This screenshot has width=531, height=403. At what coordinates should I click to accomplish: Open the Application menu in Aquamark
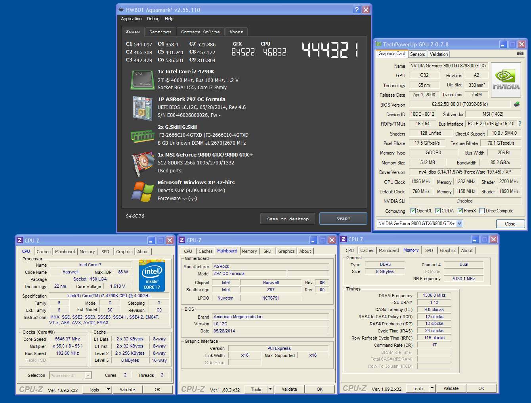[x=131, y=19]
